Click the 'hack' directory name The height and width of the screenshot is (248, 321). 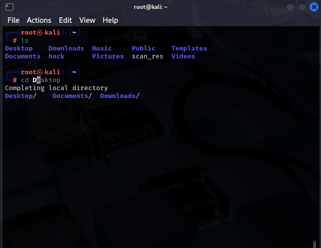[56, 56]
